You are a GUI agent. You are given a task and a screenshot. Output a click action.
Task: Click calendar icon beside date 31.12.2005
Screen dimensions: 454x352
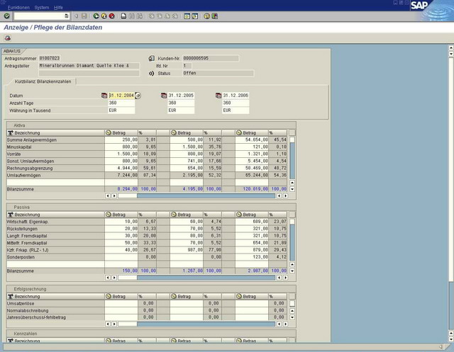point(163,95)
